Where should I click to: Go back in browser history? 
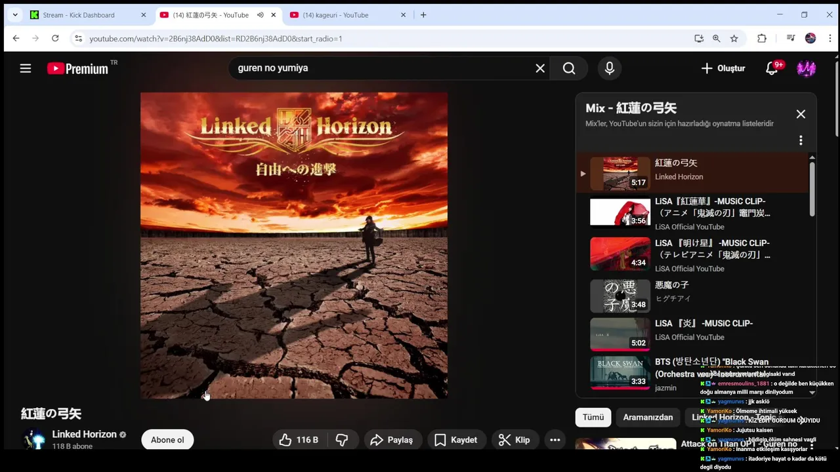click(x=16, y=39)
